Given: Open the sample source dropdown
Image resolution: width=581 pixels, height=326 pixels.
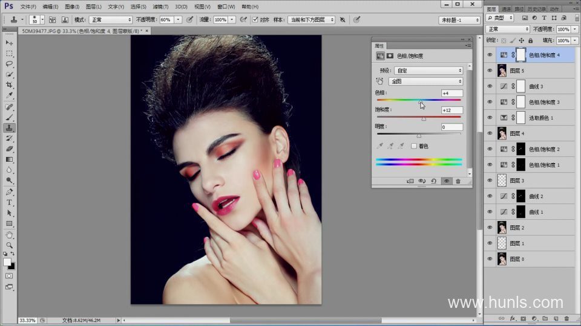Looking at the screenshot, I should [x=311, y=19].
